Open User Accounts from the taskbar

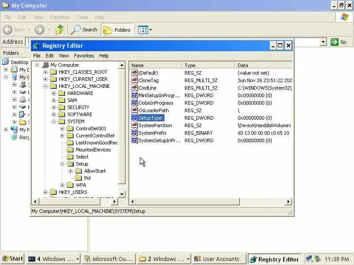click(x=219, y=259)
